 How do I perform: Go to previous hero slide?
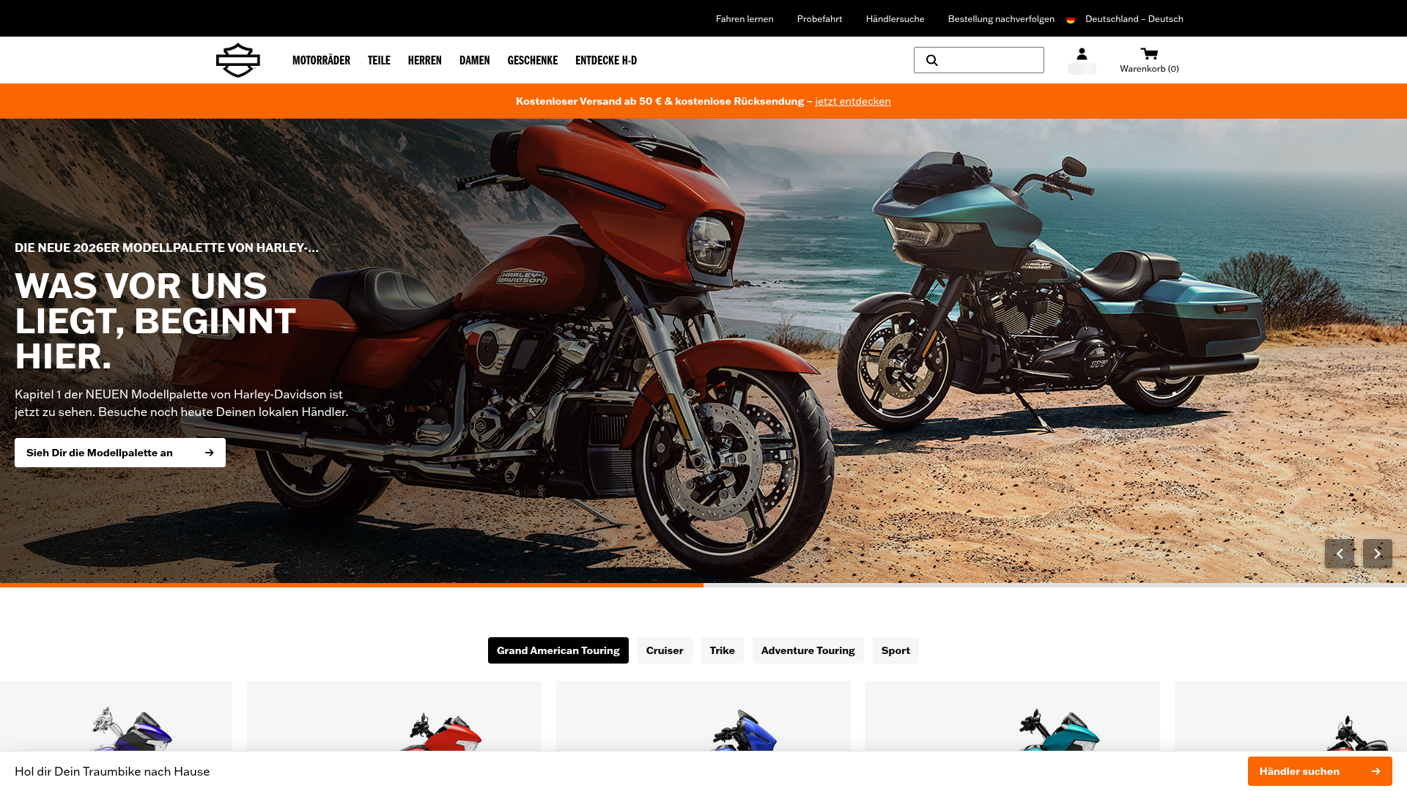click(1340, 554)
